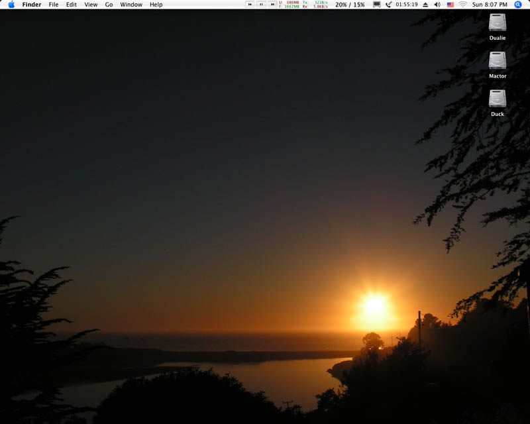Open the Apple menu
Image resolution: width=530 pixels, height=424 pixels.
pos(11,5)
